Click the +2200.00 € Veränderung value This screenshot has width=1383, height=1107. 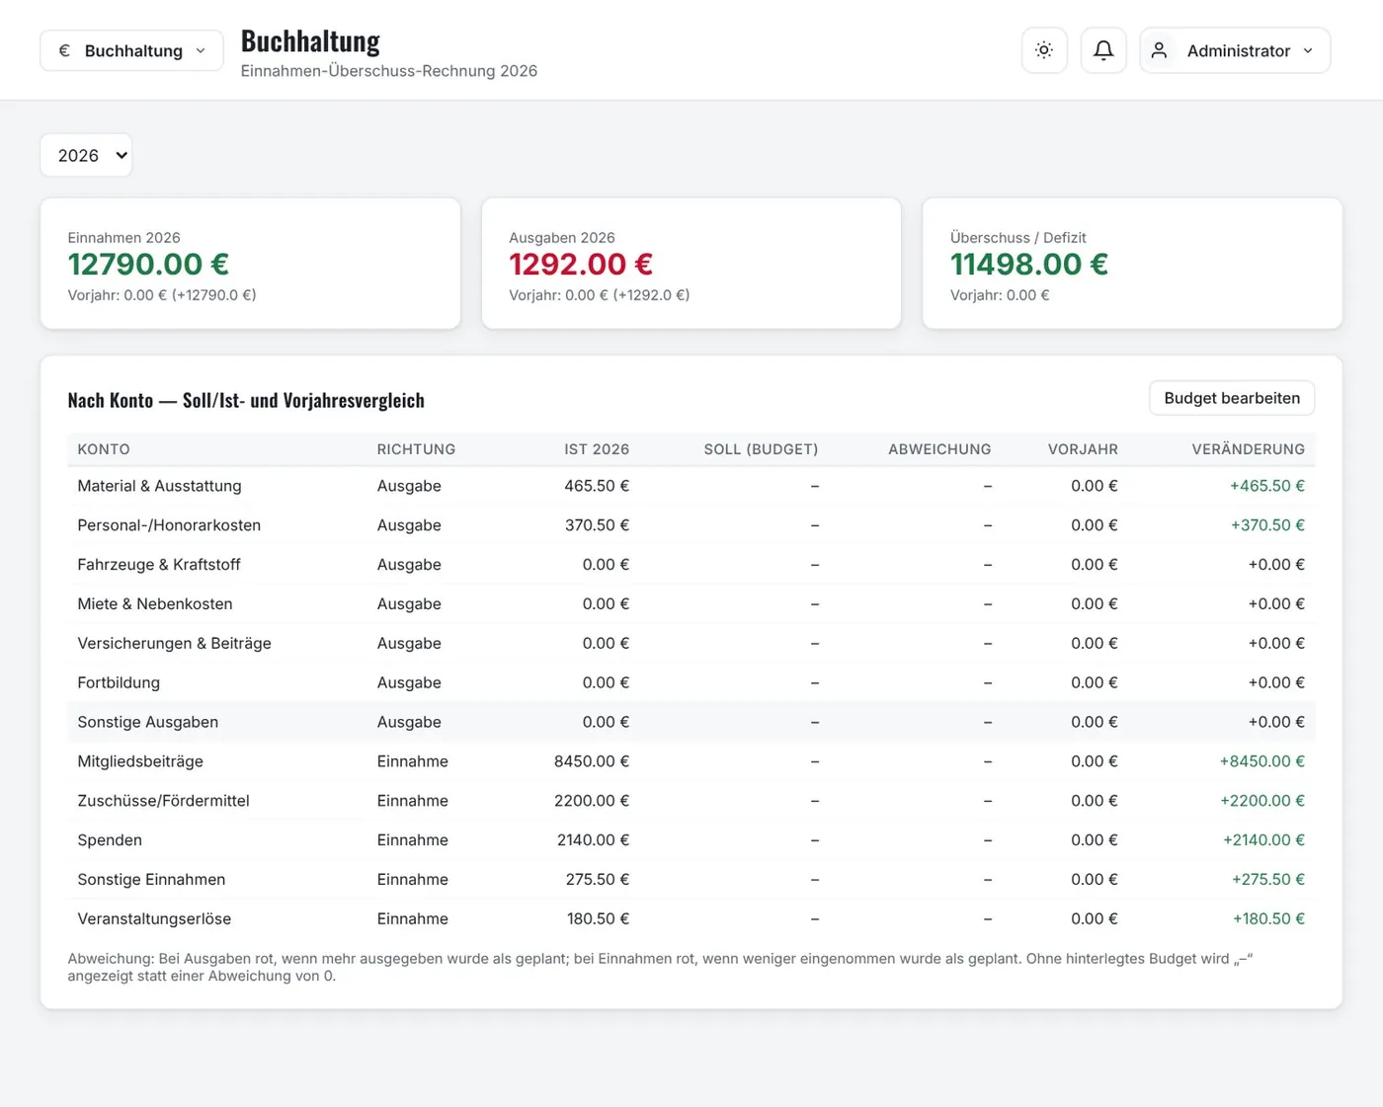(x=1262, y=801)
